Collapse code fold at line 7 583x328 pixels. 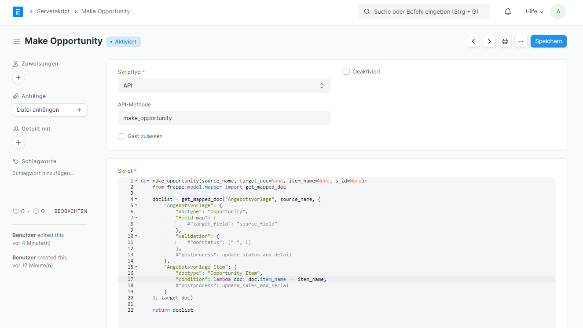[136, 218]
